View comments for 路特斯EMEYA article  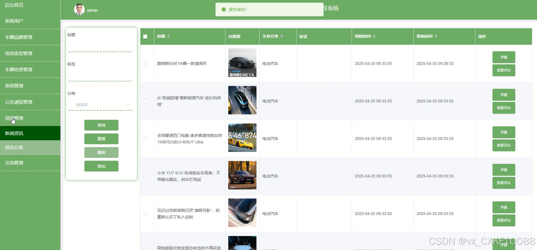click(x=503, y=70)
